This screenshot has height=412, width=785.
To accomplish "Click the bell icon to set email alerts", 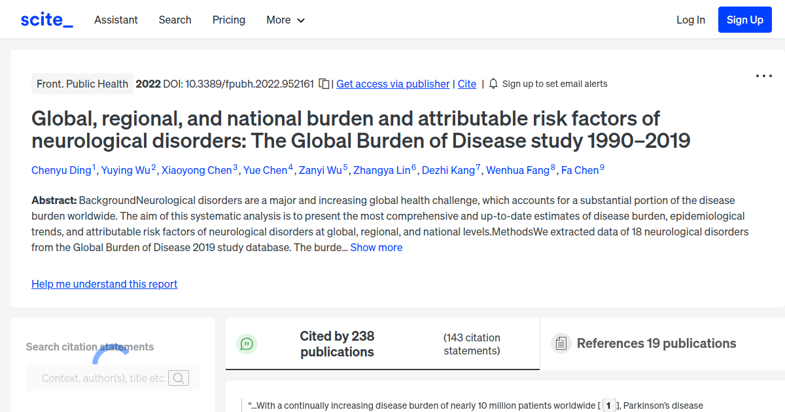I will pos(493,84).
